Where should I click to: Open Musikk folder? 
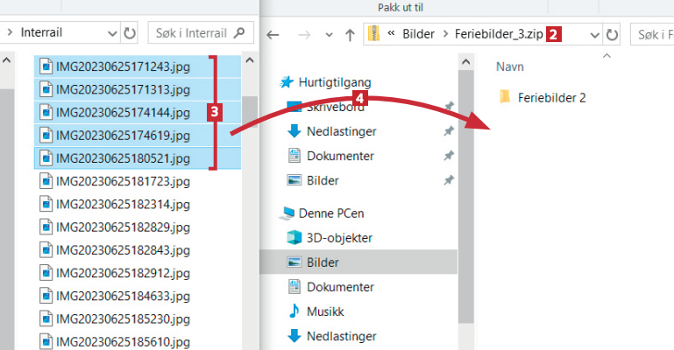[325, 311]
